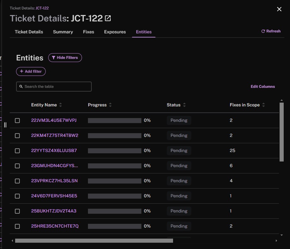This screenshot has height=249, width=290.
Task: Click vertical scrollbar thumb of table
Action: point(281,132)
